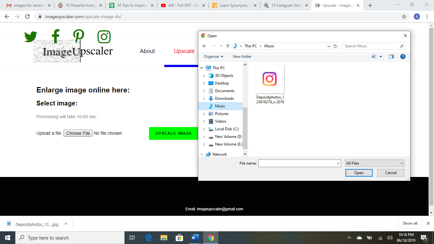The width and height of the screenshot is (434, 244).
Task: Open the File name history dropdown
Action: point(338,163)
